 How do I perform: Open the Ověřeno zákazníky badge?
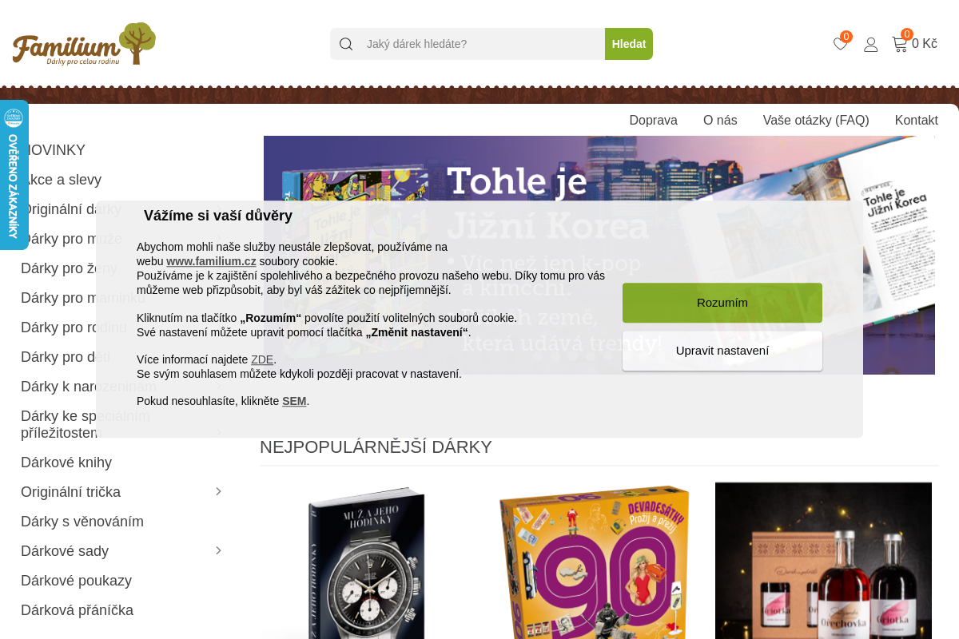14,175
